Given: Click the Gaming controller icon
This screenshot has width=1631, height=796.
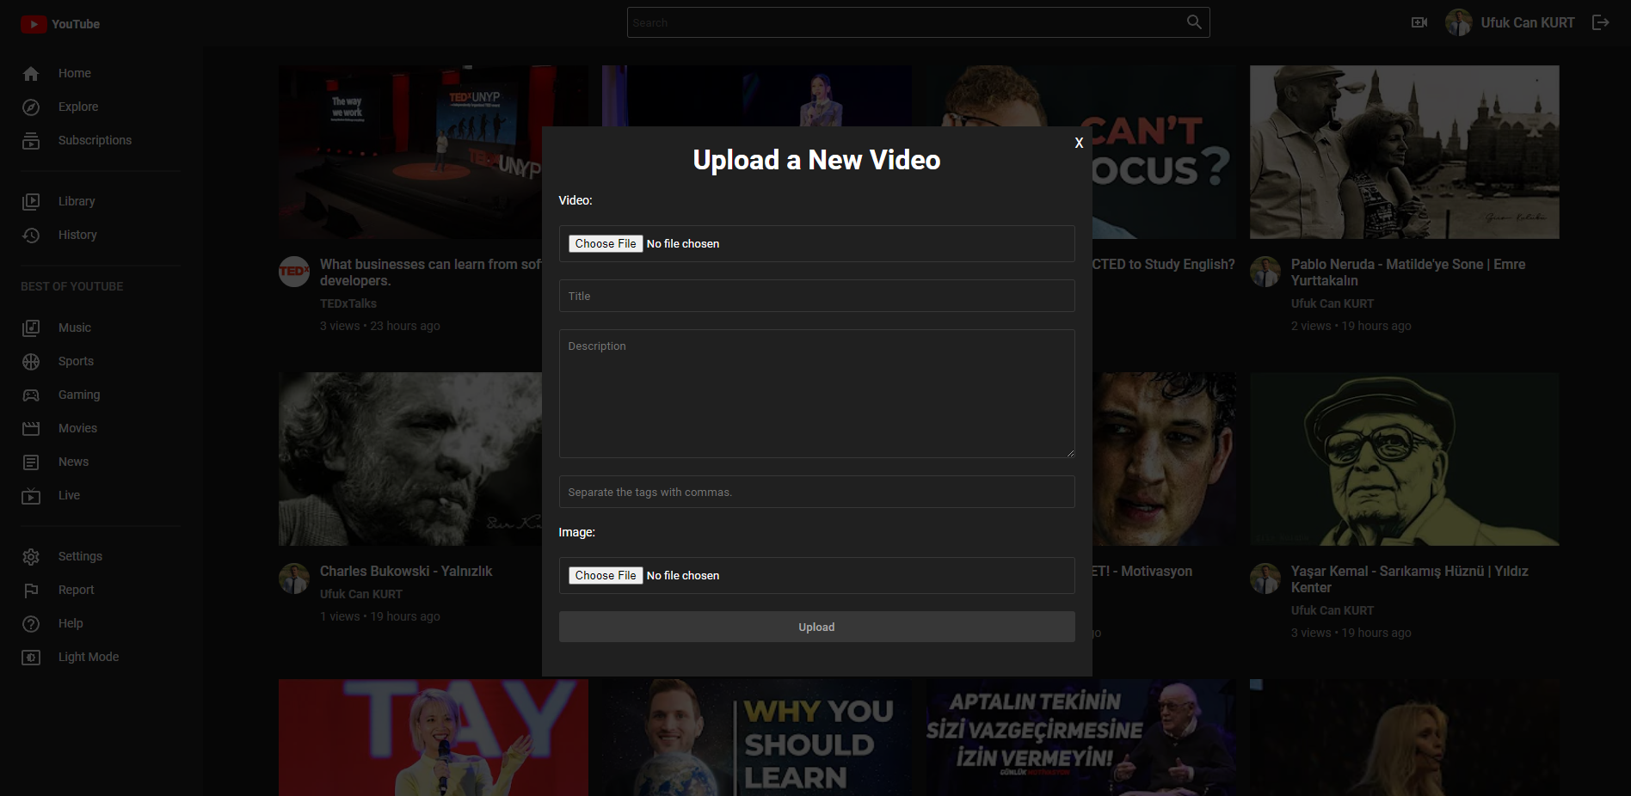Looking at the screenshot, I should [x=31, y=395].
